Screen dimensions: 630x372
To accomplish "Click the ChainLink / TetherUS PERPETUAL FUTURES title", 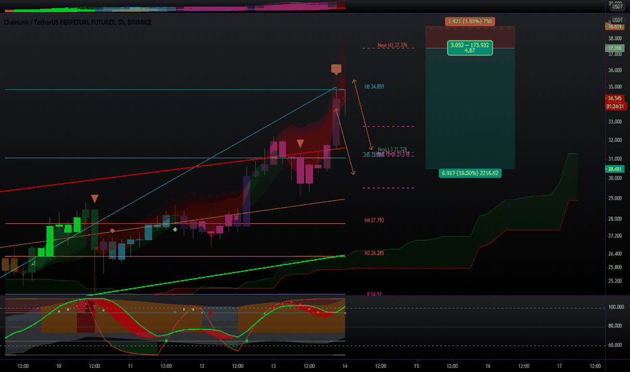I will [78, 22].
